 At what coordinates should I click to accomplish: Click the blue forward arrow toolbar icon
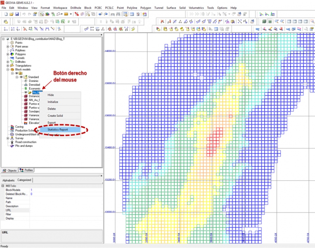coord(106,14)
